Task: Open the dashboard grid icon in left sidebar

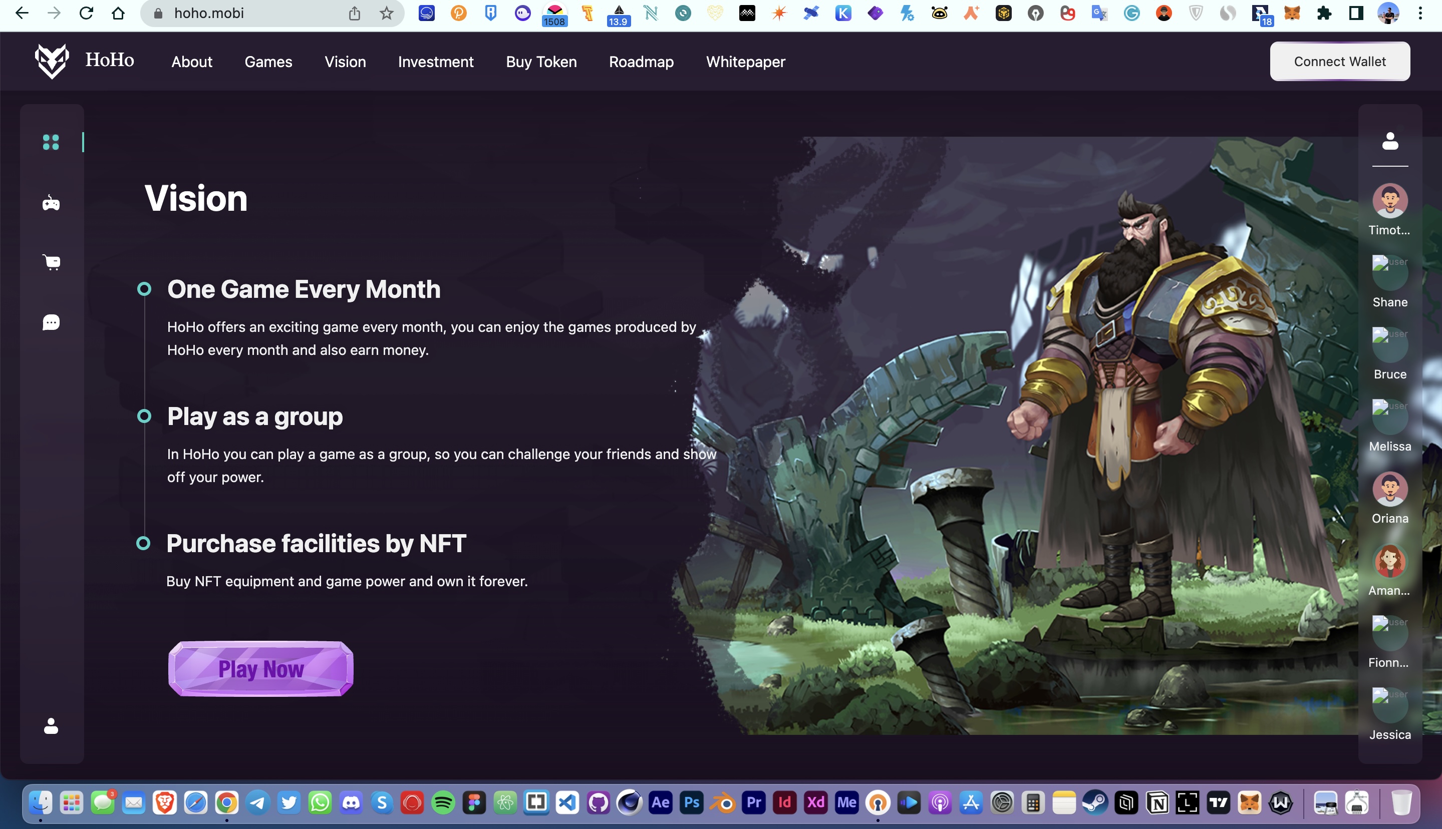Action: tap(51, 142)
